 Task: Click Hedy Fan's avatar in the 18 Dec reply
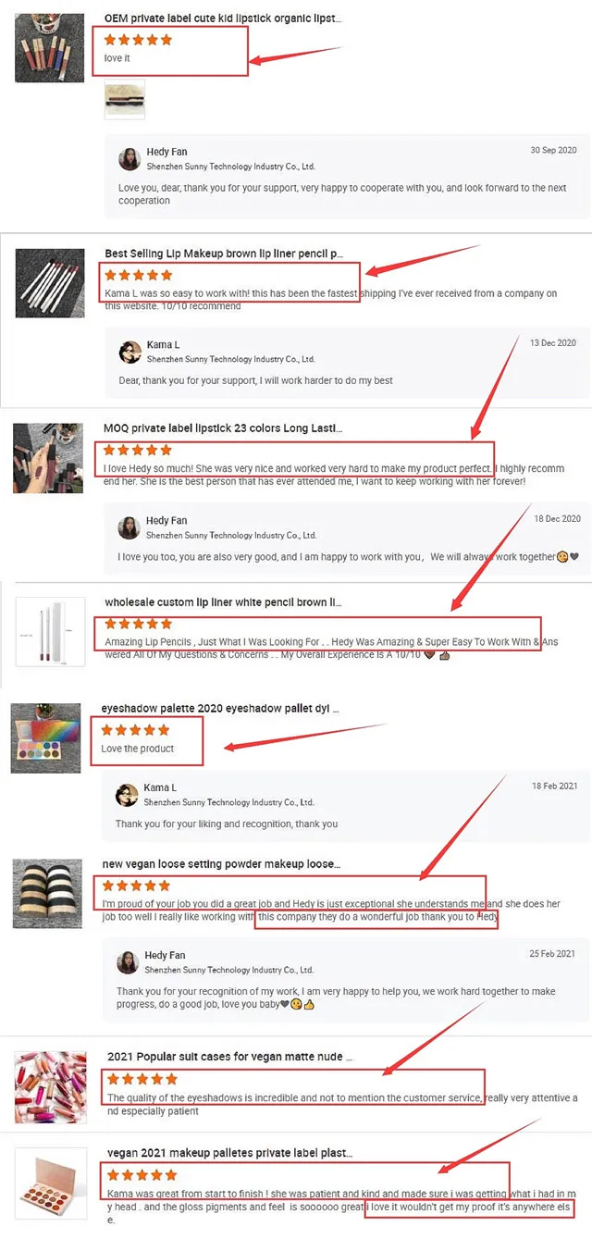pos(129,527)
